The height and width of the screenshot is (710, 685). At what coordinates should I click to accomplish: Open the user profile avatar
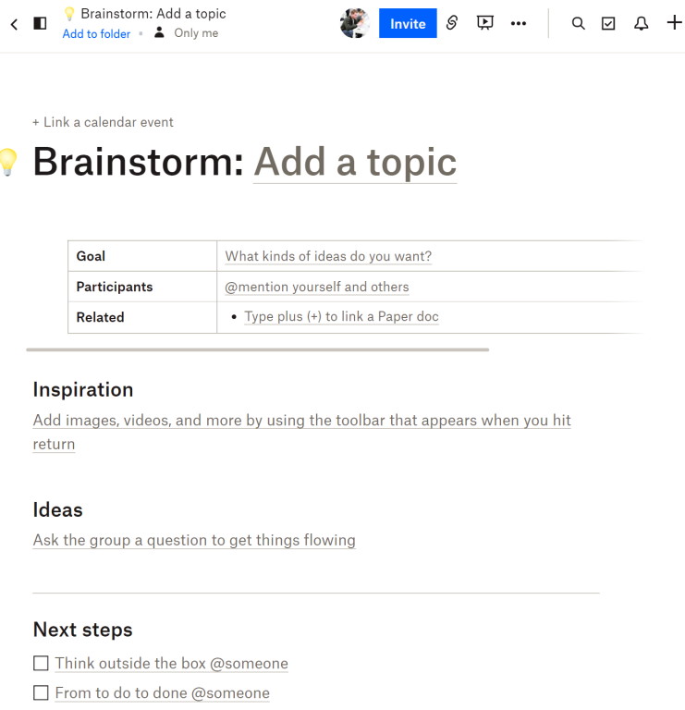(x=354, y=23)
